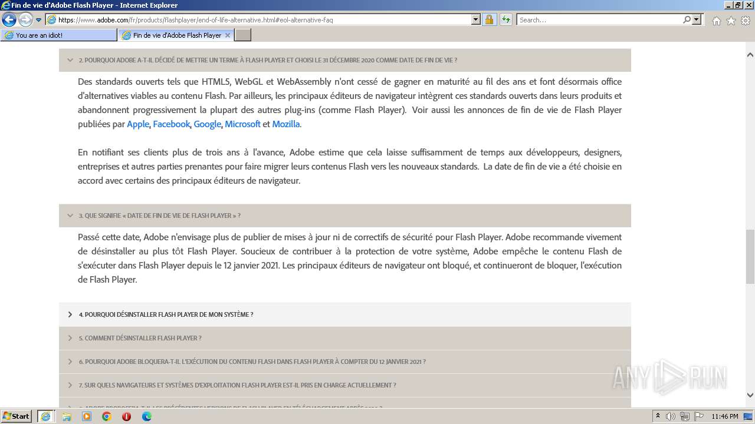
Task: Click the page scrollbar down arrow
Action: pos(750,395)
